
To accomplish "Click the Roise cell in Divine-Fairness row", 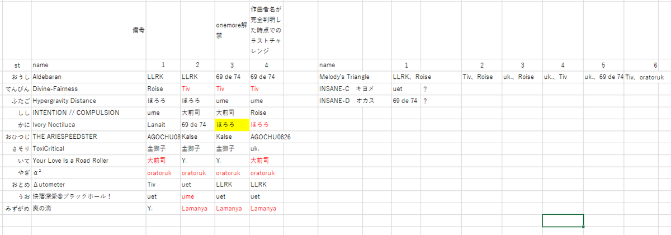I will (163, 88).
